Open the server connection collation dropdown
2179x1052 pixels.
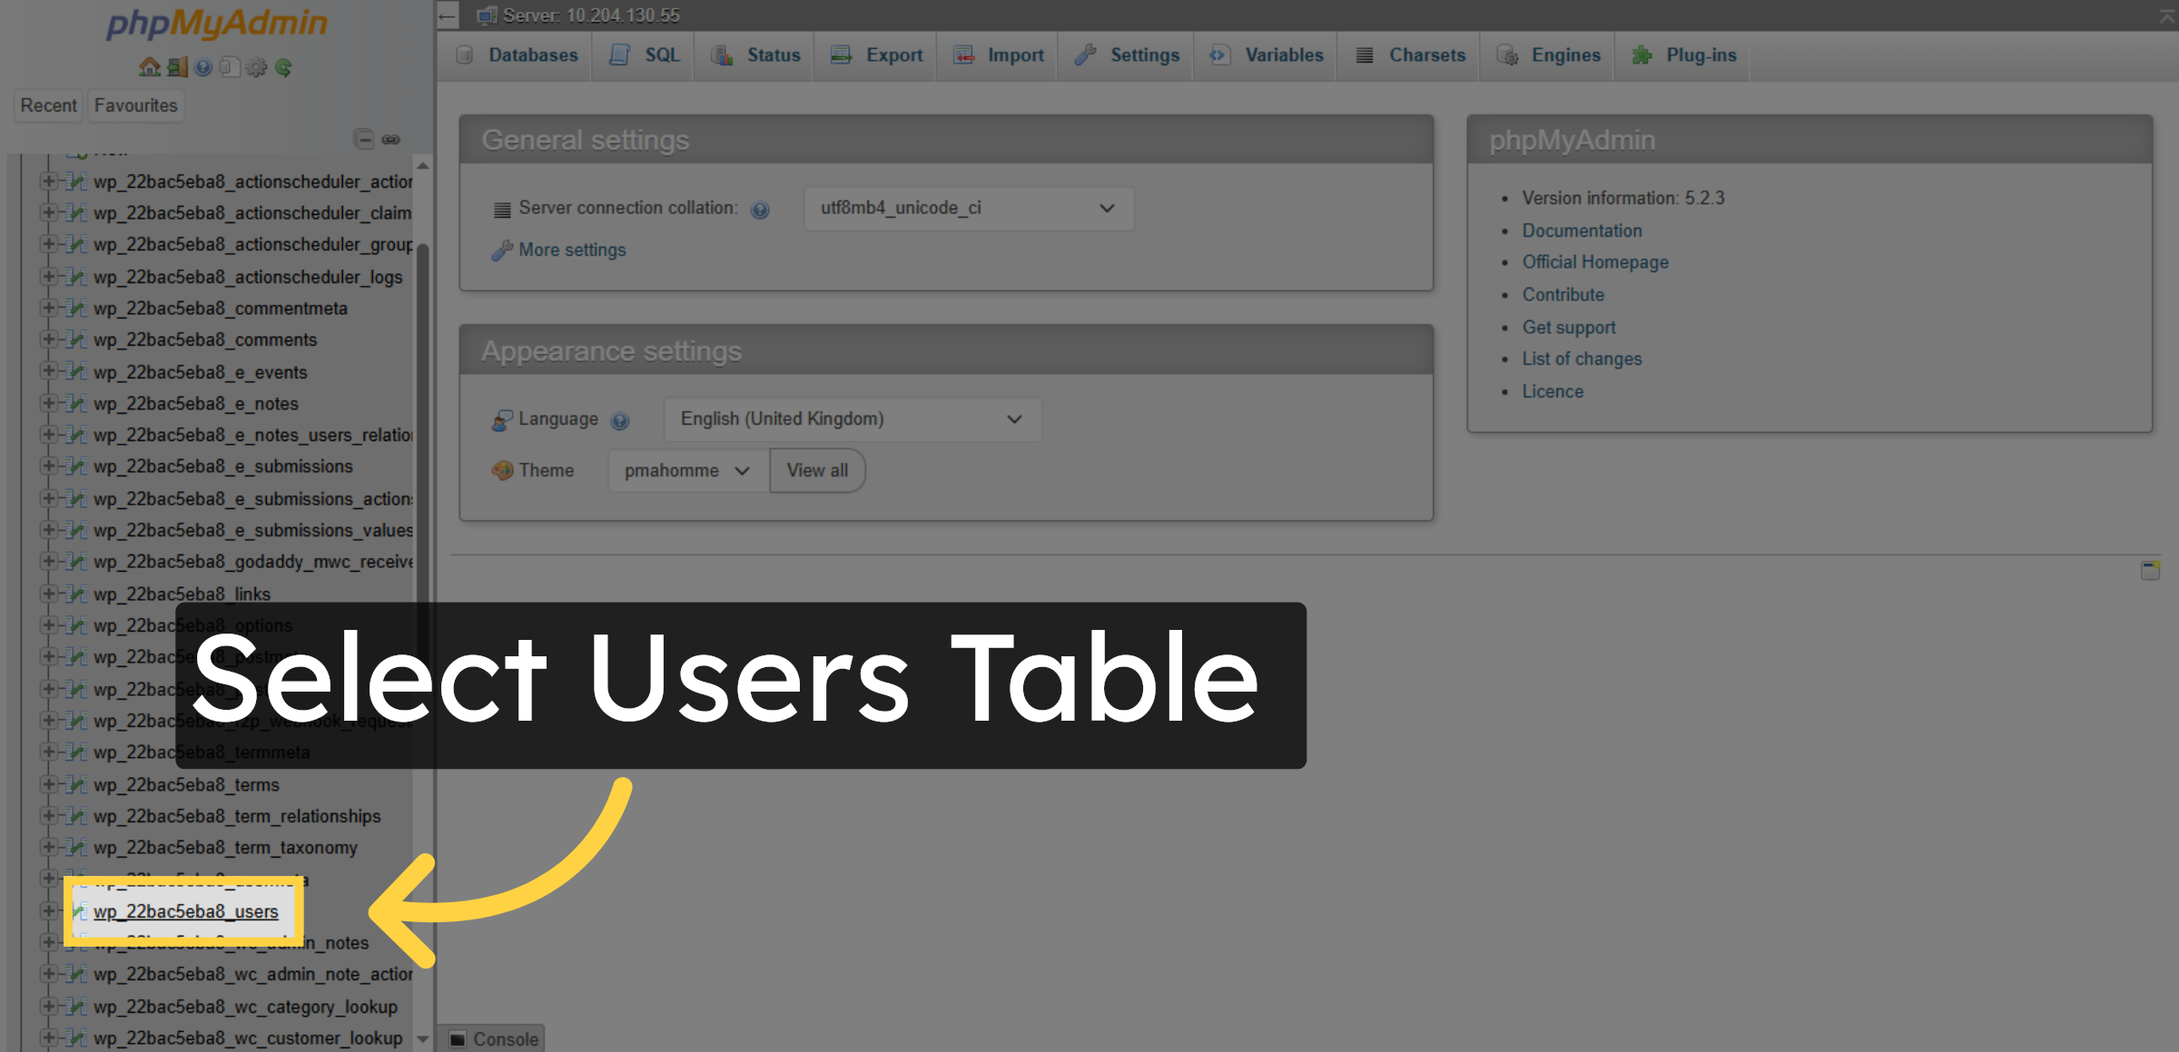(968, 208)
